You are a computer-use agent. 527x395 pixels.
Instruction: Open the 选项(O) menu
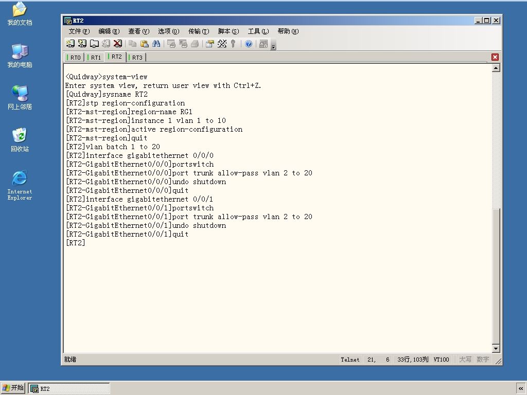[169, 31]
